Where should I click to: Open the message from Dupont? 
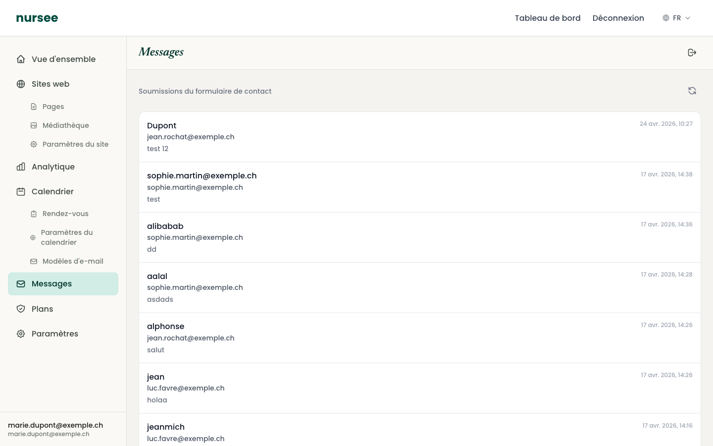[x=420, y=137]
